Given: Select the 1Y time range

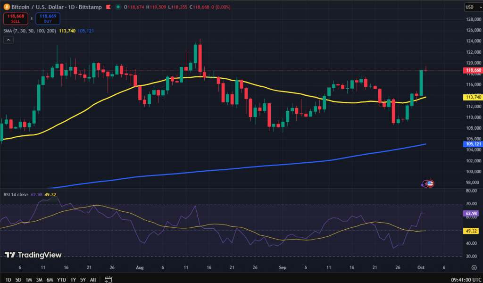Looking at the screenshot, I should pos(73,280).
